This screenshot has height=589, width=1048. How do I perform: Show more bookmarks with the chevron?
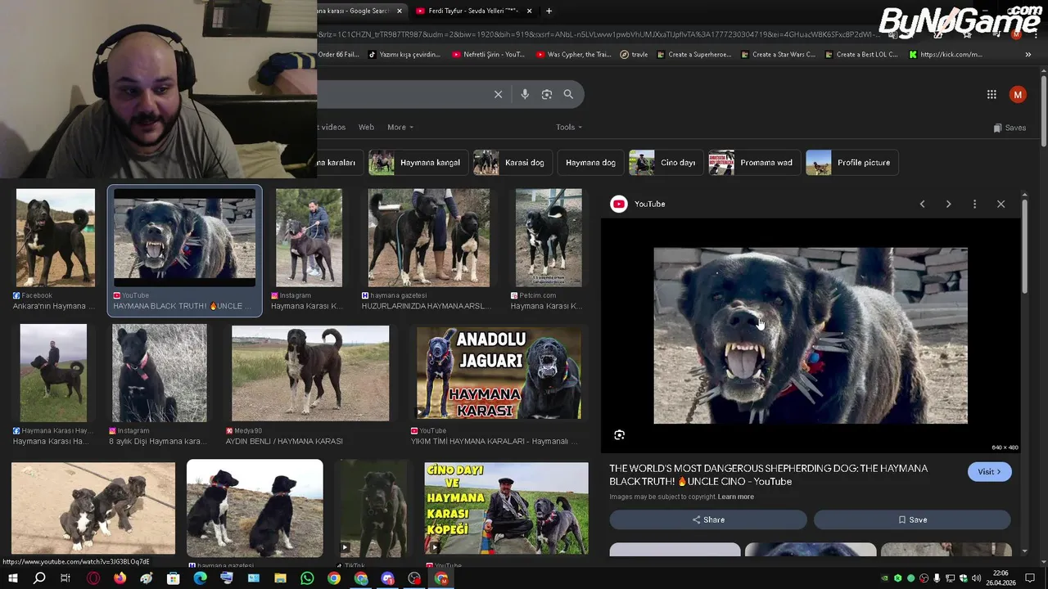point(1028,54)
